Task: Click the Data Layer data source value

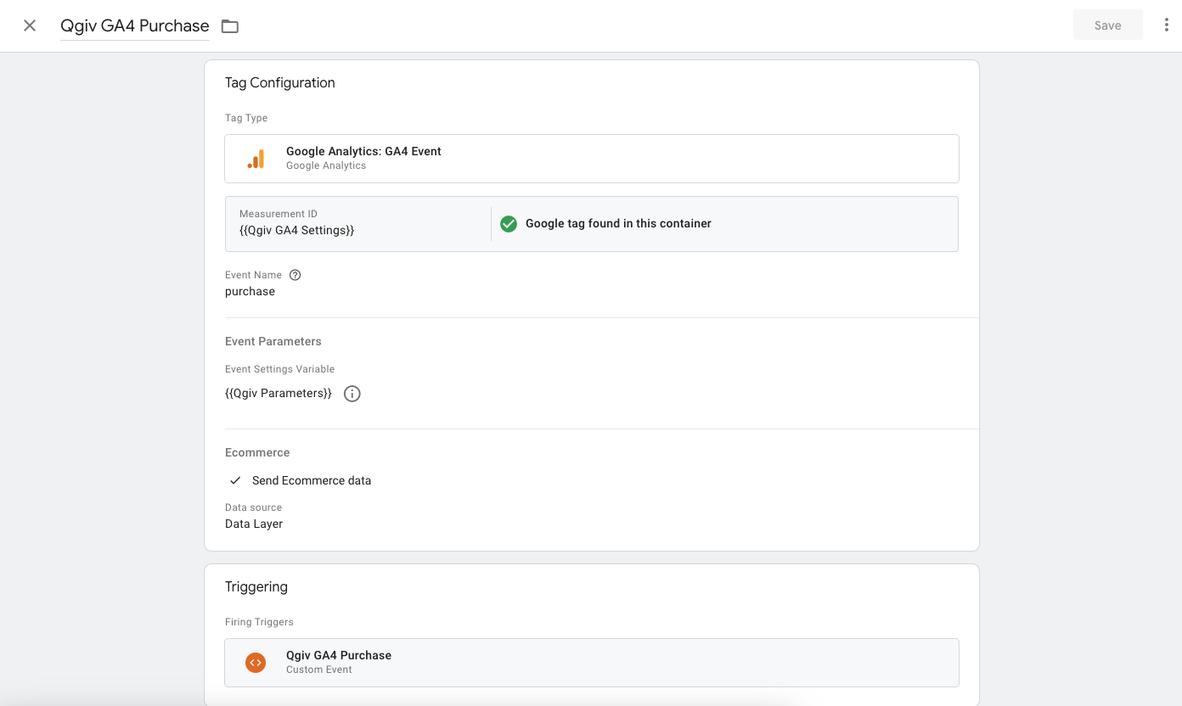Action: pos(254,524)
